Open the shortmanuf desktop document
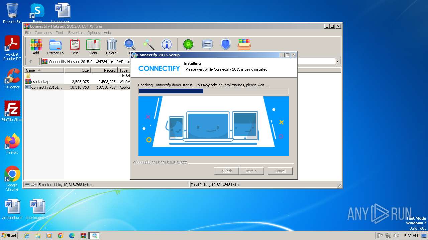Screen dimensions: 428x240 coord(37,209)
